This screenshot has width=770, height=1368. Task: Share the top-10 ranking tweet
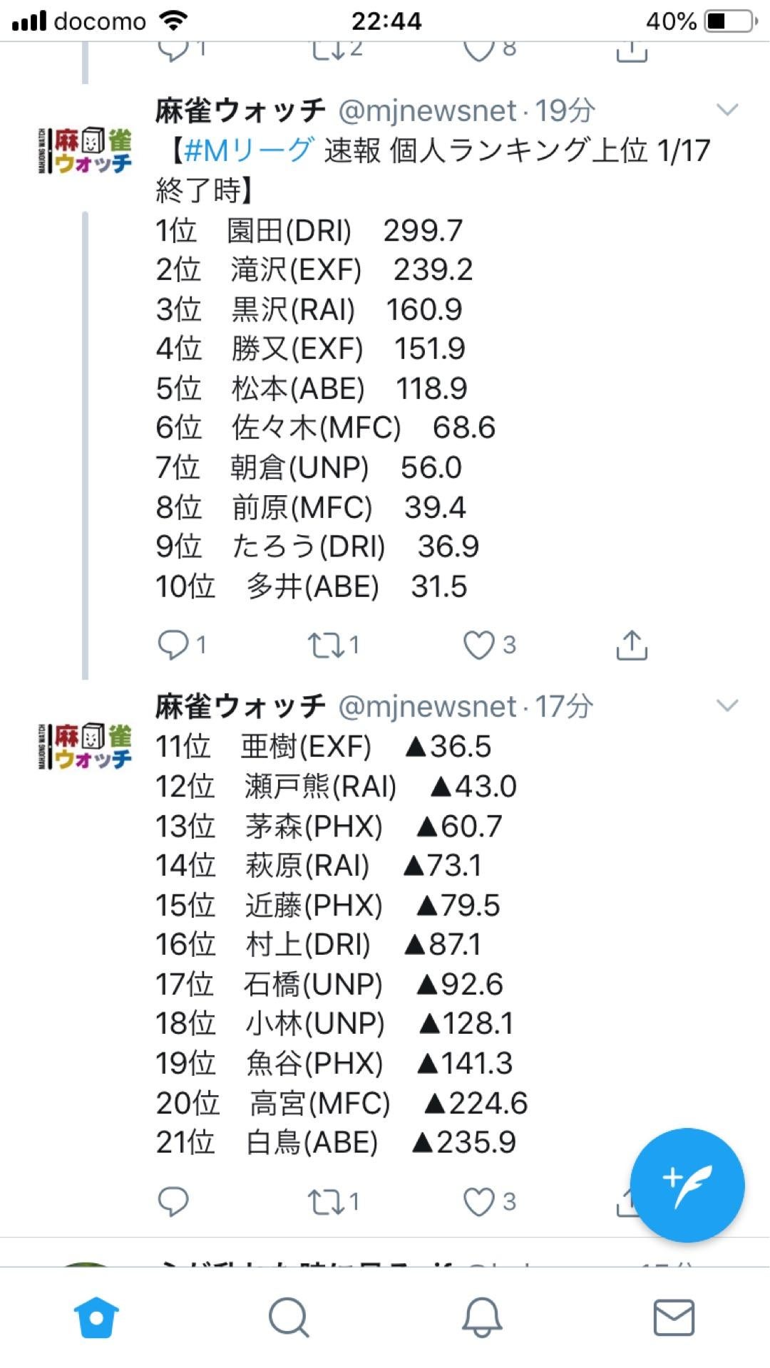click(633, 645)
